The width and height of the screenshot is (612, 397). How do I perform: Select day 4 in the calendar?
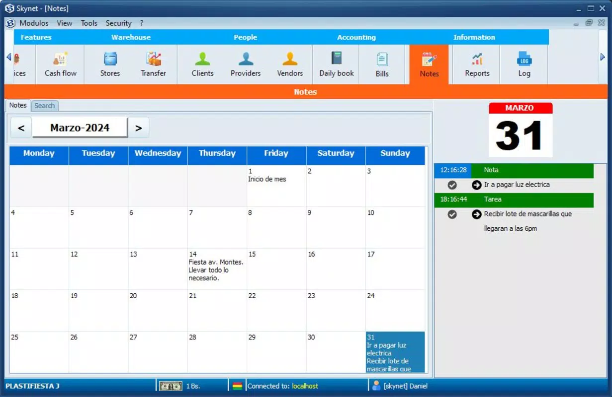[x=39, y=228]
